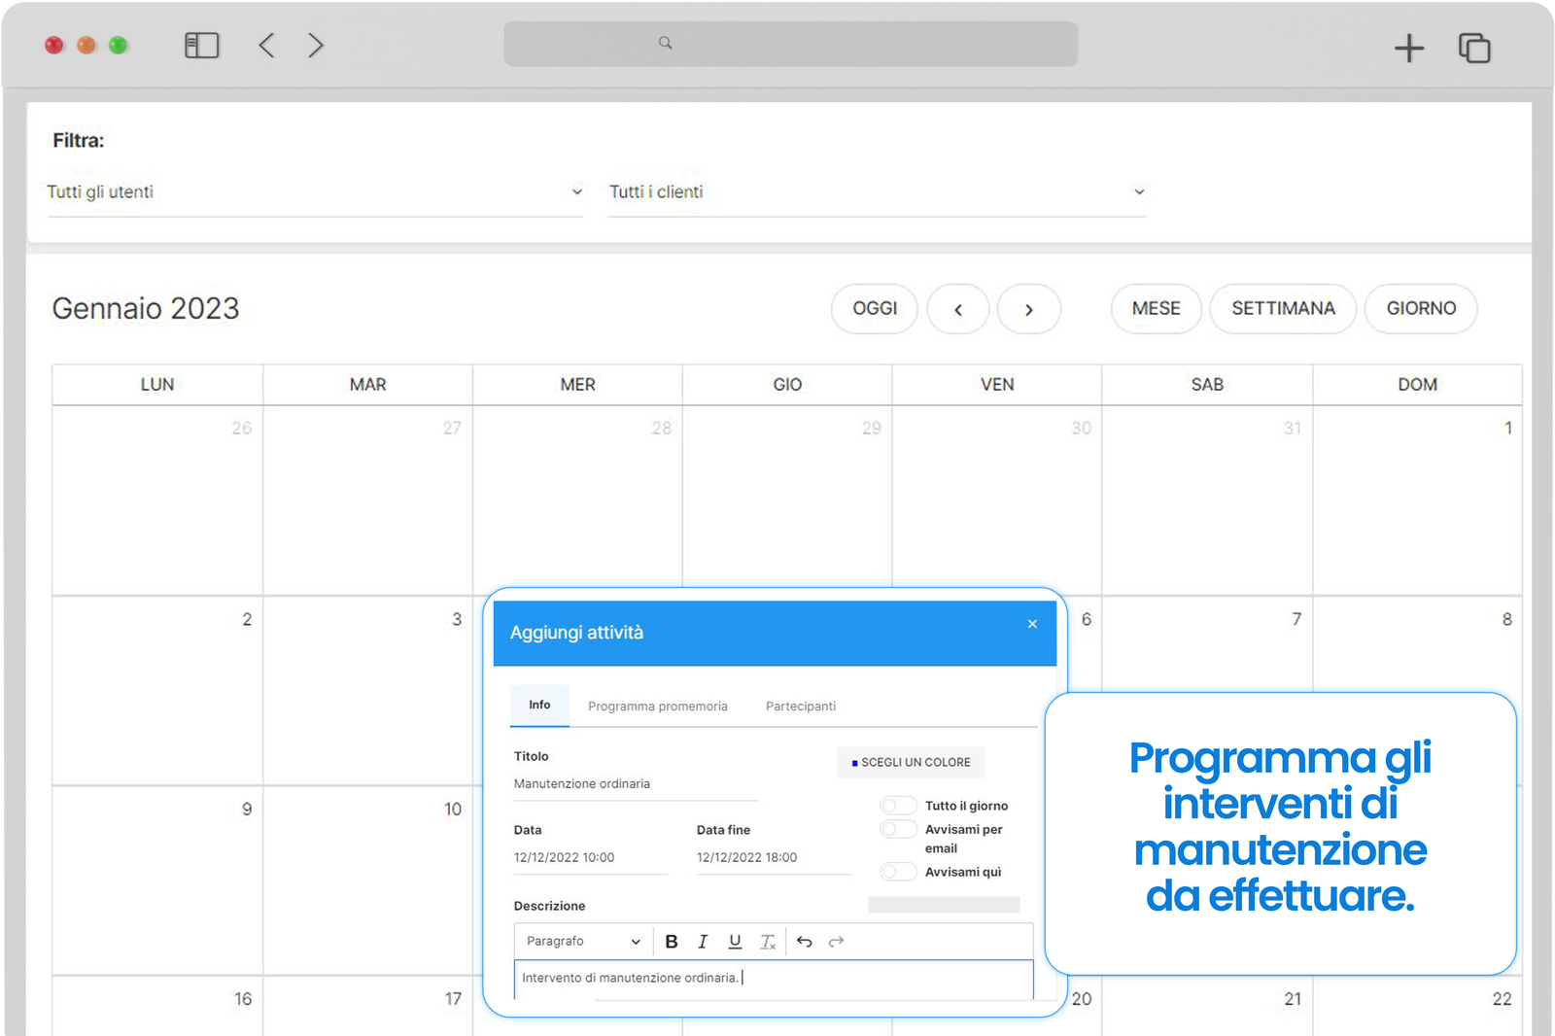Redo the edit in description editor

click(x=836, y=942)
